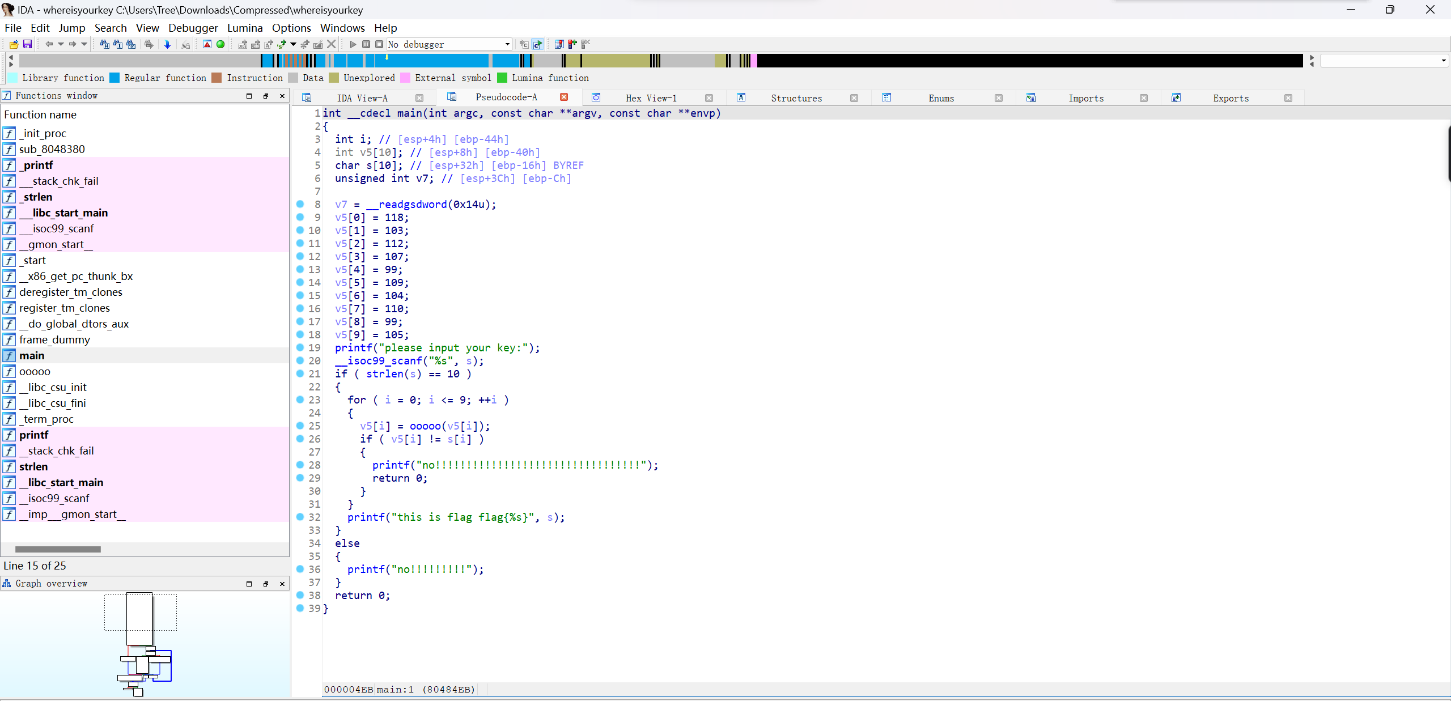Click the Start process play icon
Image resolution: width=1451 pixels, height=701 pixels.
click(x=353, y=44)
